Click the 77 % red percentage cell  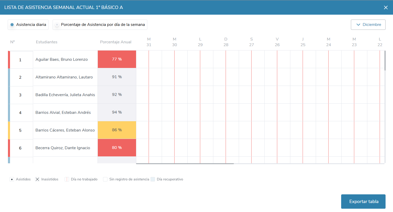[117, 59]
